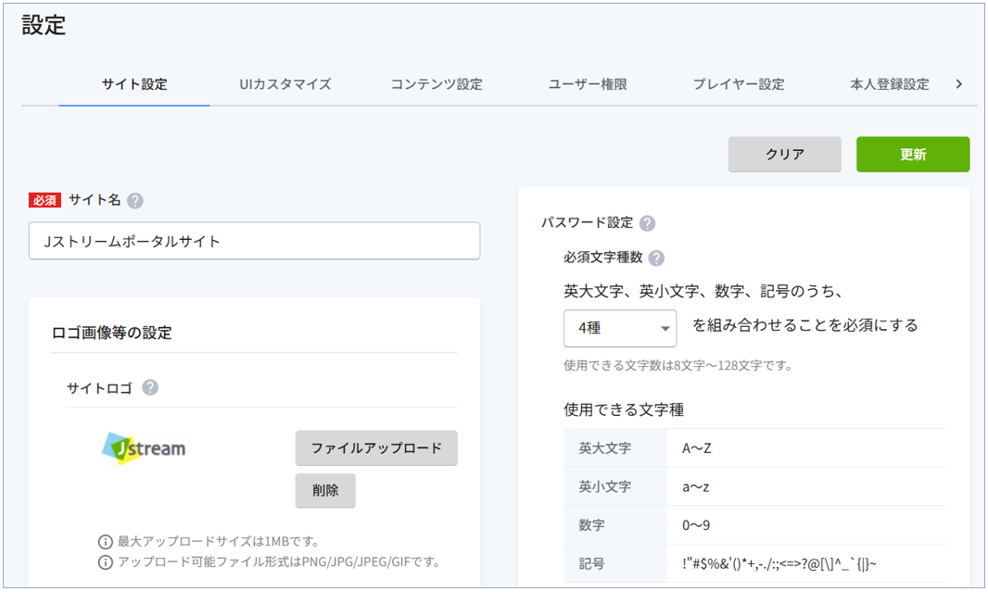
Task: Click 削除 button under file upload
Action: point(325,491)
